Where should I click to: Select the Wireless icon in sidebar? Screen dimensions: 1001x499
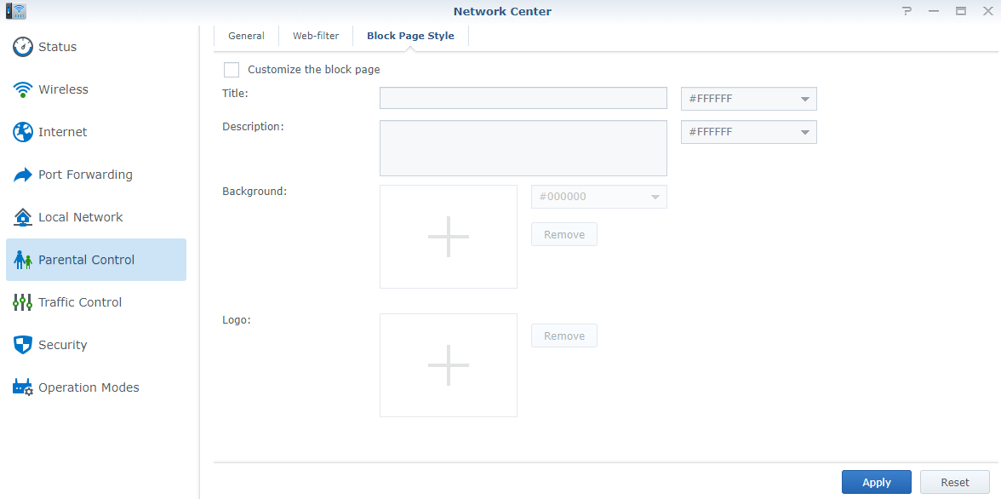tap(23, 89)
